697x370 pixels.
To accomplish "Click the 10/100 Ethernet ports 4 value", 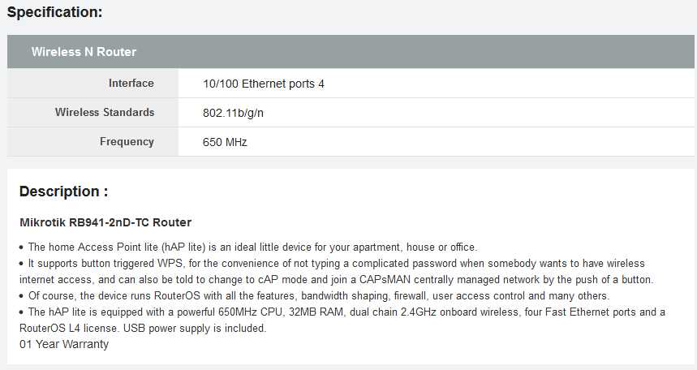I will click(x=263, y=84).
